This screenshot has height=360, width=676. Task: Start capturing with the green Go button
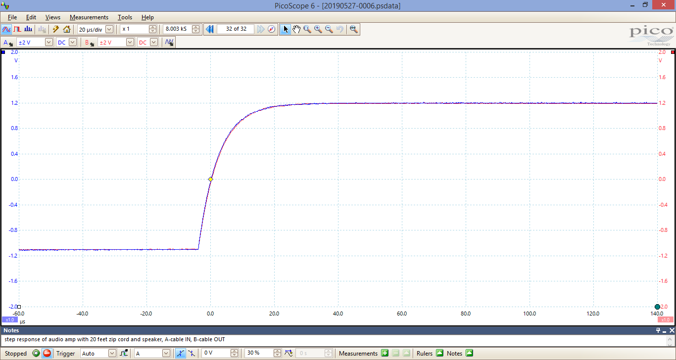click(36, 354)
